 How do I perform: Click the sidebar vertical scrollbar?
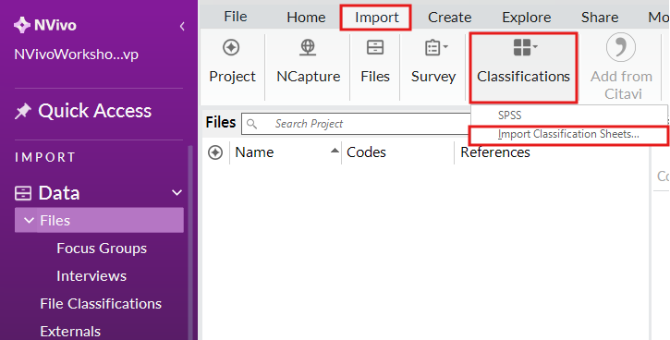(189, 243)
